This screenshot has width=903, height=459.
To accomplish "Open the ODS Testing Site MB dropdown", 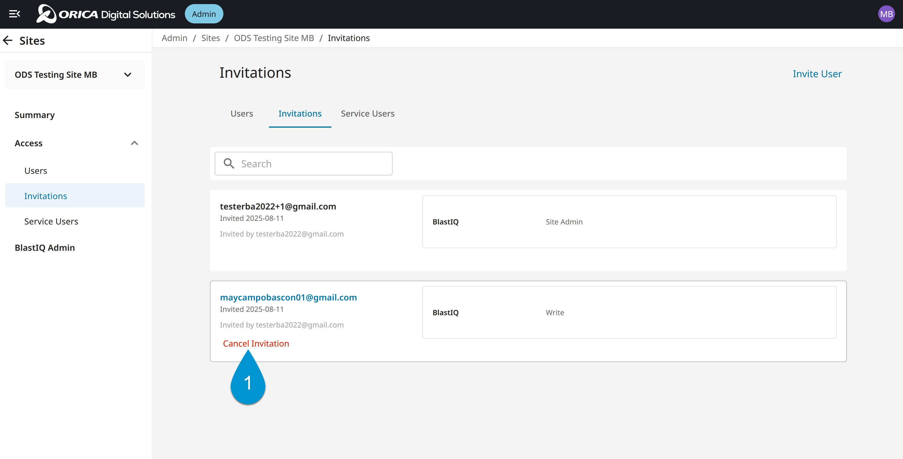I will [x=75, y=75].
